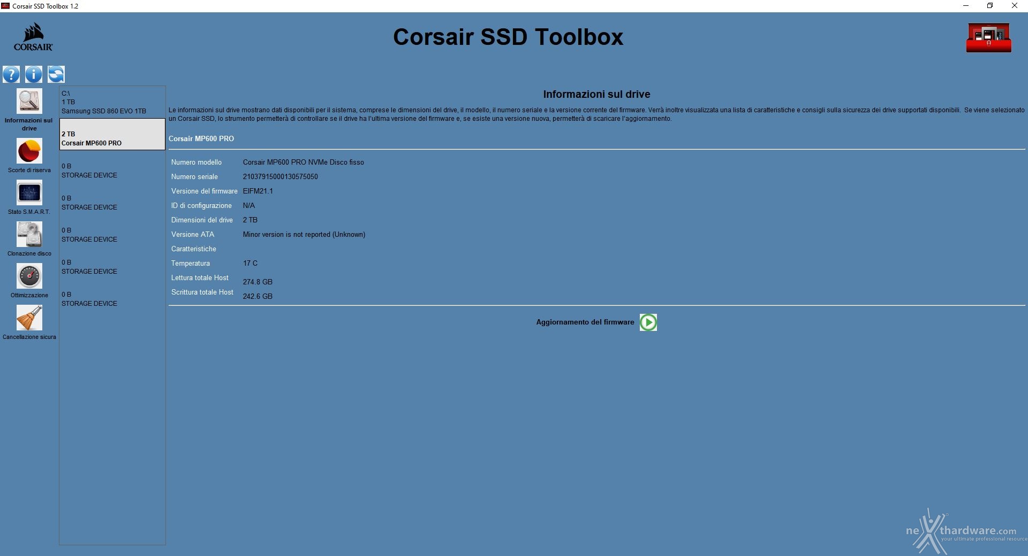Click the Informazioni sul drive page heading
Image resolution: width=1028 pixels, height=556 pixels.
(x=596, y=95)
